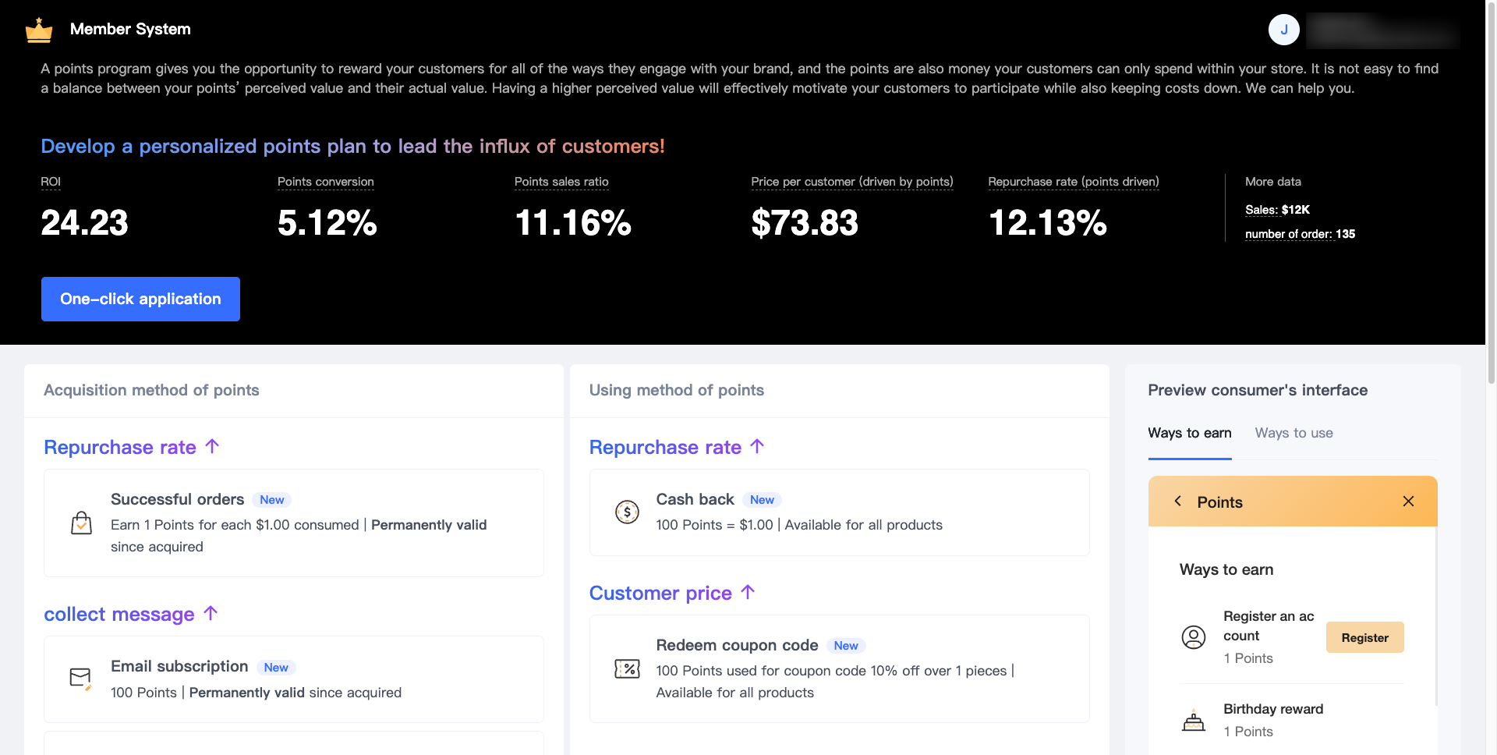Click the Email subscription envelope icon
Viewport: 1497px width, 755px height.
coord(81,678)
